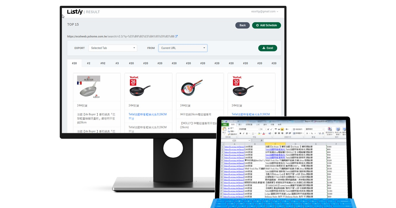Click the 'TOP 15' heading
Screen dimensions: 396x208
[73, 24]
